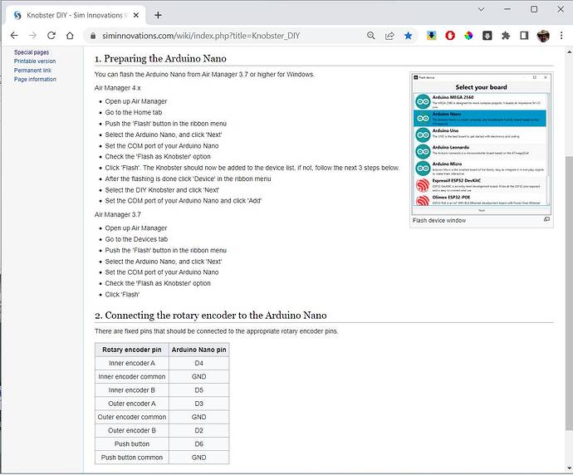Click the 'Inner encoder B' table cell
The width and height of the screenshot is (573, 475).
132,390
